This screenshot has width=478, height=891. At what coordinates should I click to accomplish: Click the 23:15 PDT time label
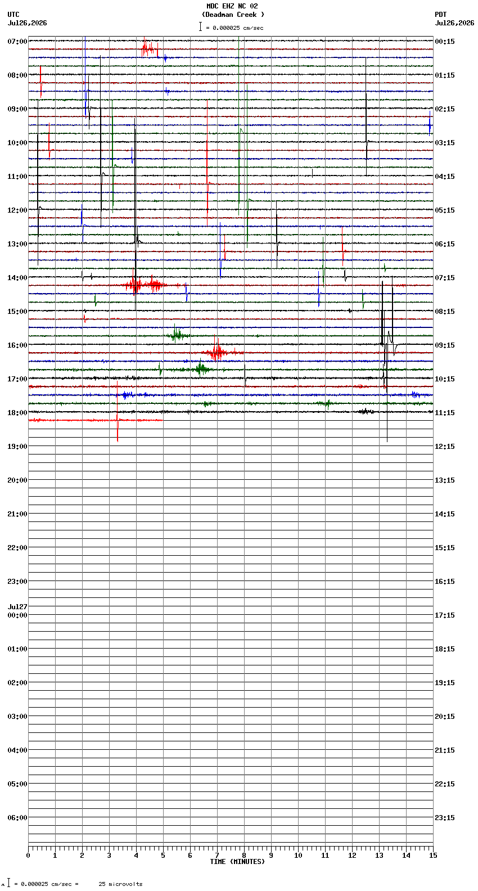445,818
